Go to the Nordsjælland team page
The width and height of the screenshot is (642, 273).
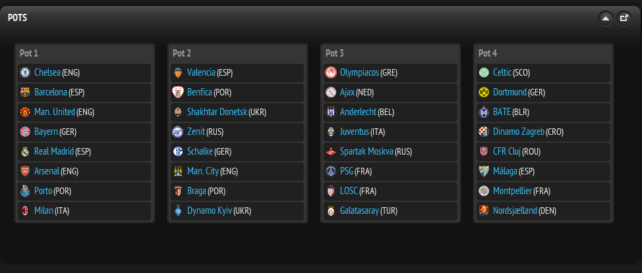click(515, 211)
